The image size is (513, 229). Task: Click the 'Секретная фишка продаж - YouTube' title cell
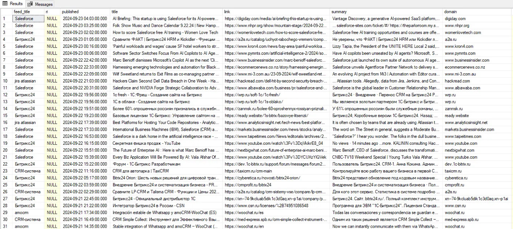[166, 143]
